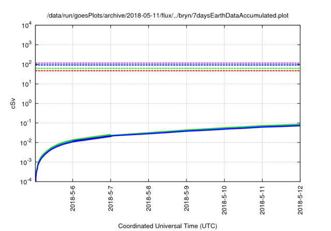
Task: Click the 10^2 y-axis tick label
Action: [x=26, y=64]
